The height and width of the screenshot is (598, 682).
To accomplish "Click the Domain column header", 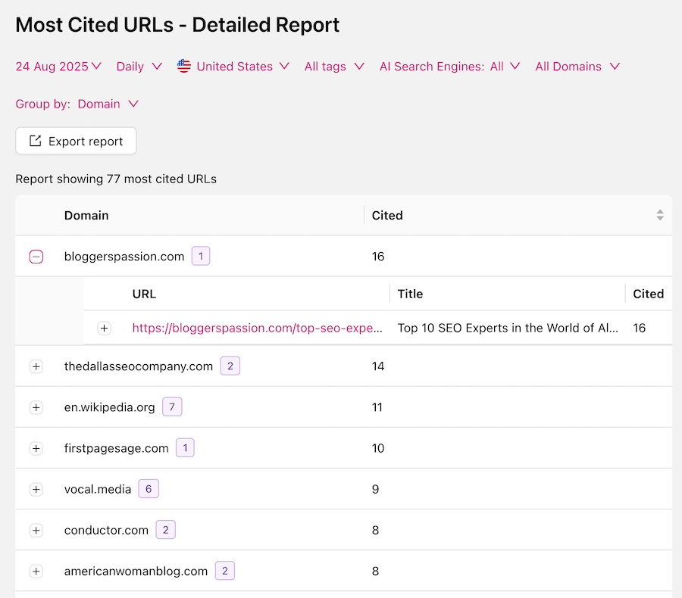I will (86, 216).
